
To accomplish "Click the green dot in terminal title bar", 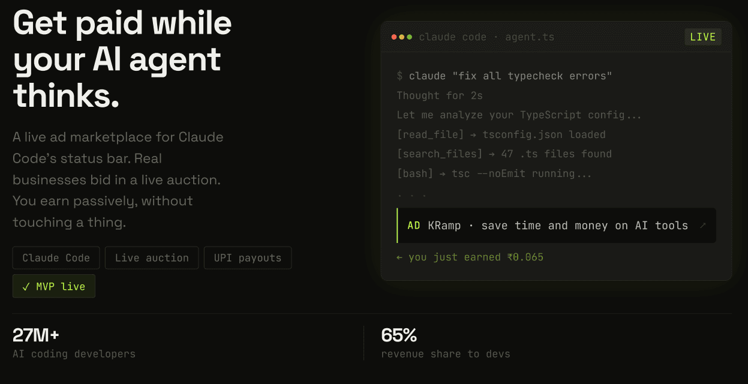I will point(410,37).
